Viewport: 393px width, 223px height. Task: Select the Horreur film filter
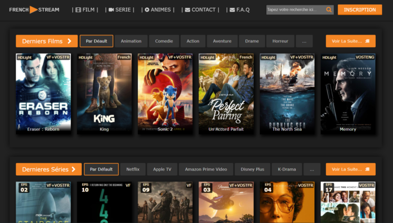pos(280,41)
